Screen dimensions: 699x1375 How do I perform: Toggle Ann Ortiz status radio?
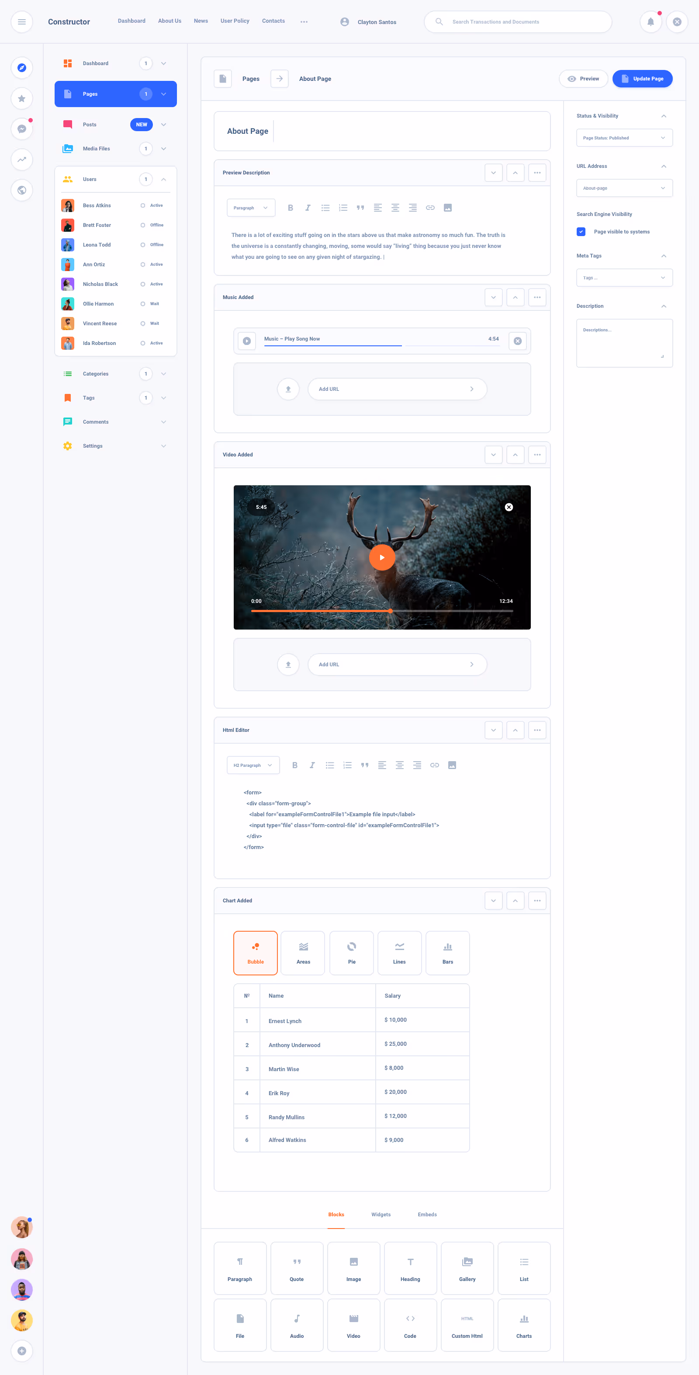[143, 265]
